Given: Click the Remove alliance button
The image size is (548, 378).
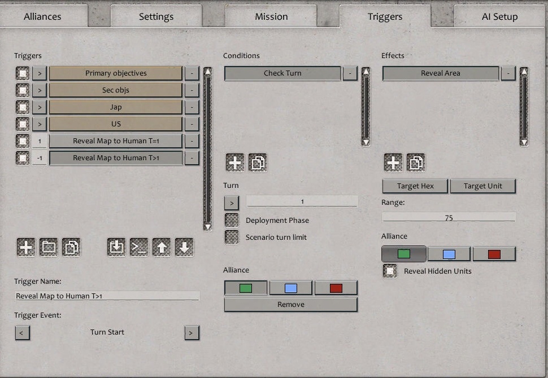Looking at the screenshot, I should [x=291, y=304].
